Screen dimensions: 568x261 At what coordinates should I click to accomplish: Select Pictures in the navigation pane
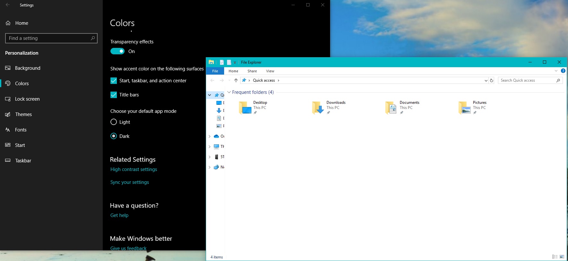(x=220, y=126)
